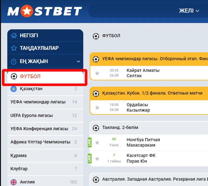Click the LIVE badge on the Нонгбуа Питчая match
This screenshot has height=186, width=208.
[90, 142]
